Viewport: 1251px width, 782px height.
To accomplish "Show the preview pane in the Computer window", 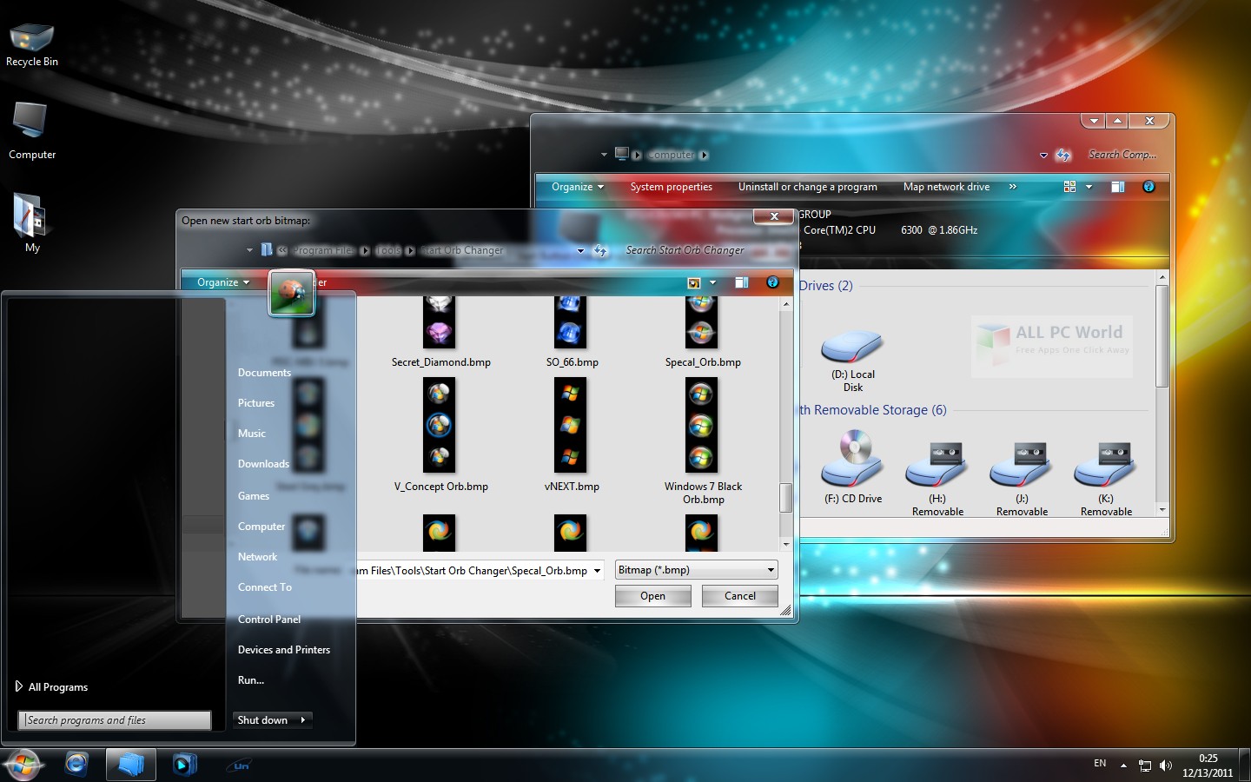I will (x=1118, y=186).
